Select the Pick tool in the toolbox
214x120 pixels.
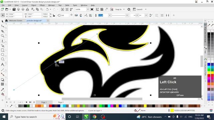coord(2,21)
